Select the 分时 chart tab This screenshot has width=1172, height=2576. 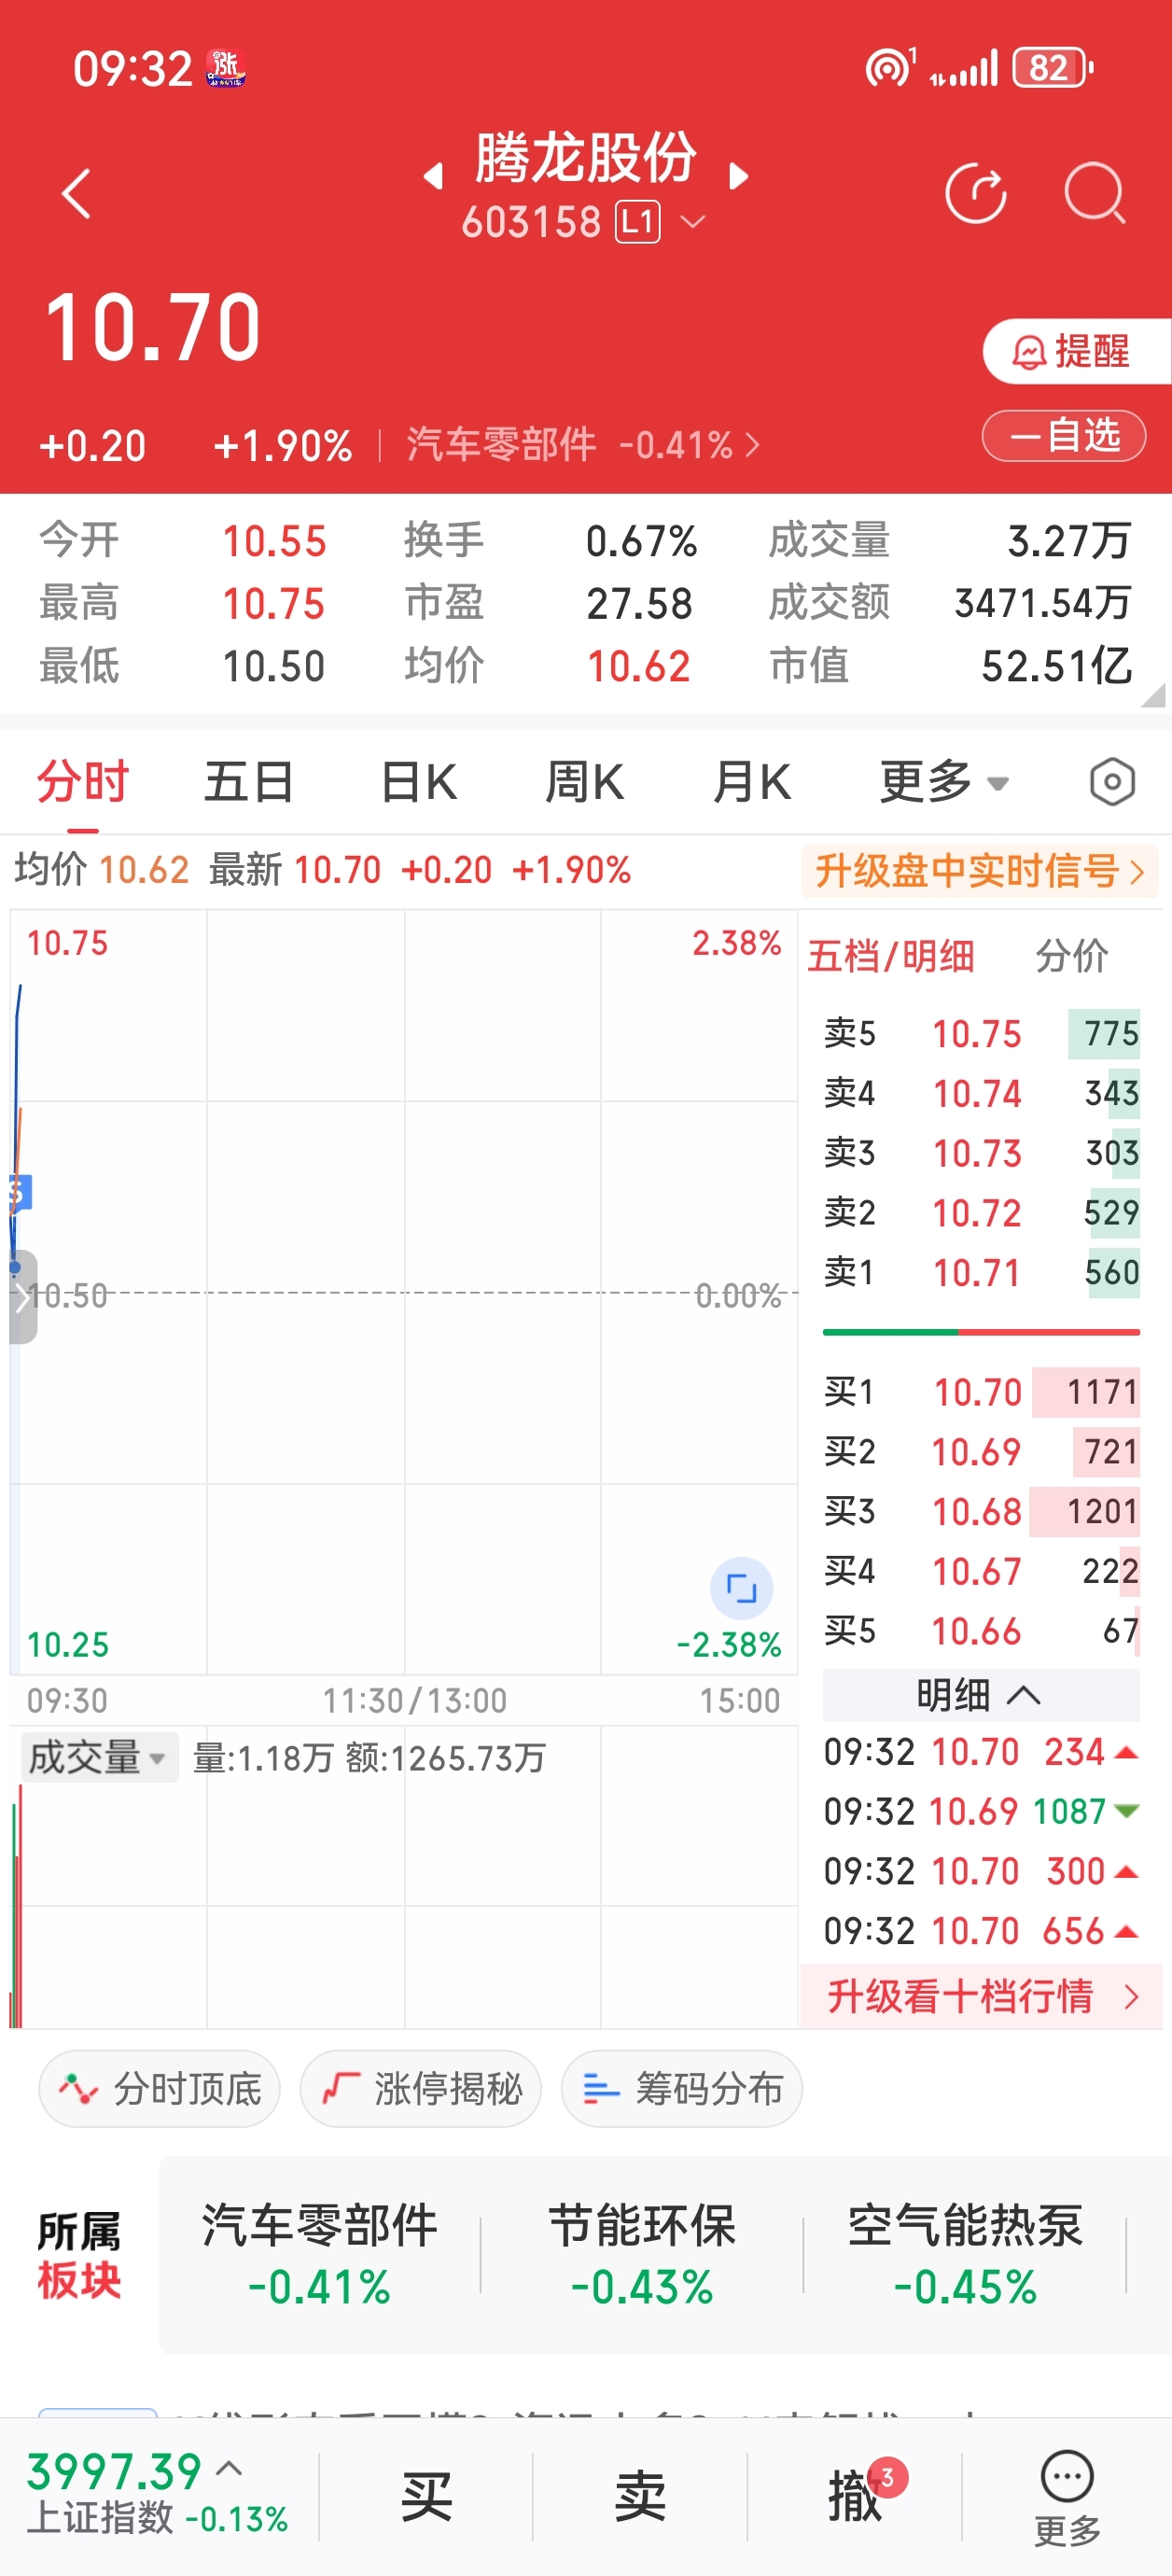pos(83,781)
